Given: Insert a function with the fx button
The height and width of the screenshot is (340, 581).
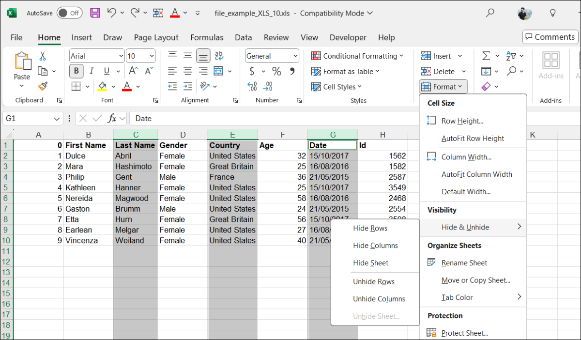Looking at the screenshot, I should (112, 118).
